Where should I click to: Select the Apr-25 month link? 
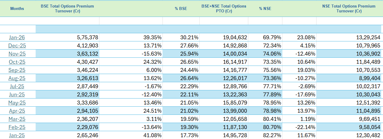(17, 111)
